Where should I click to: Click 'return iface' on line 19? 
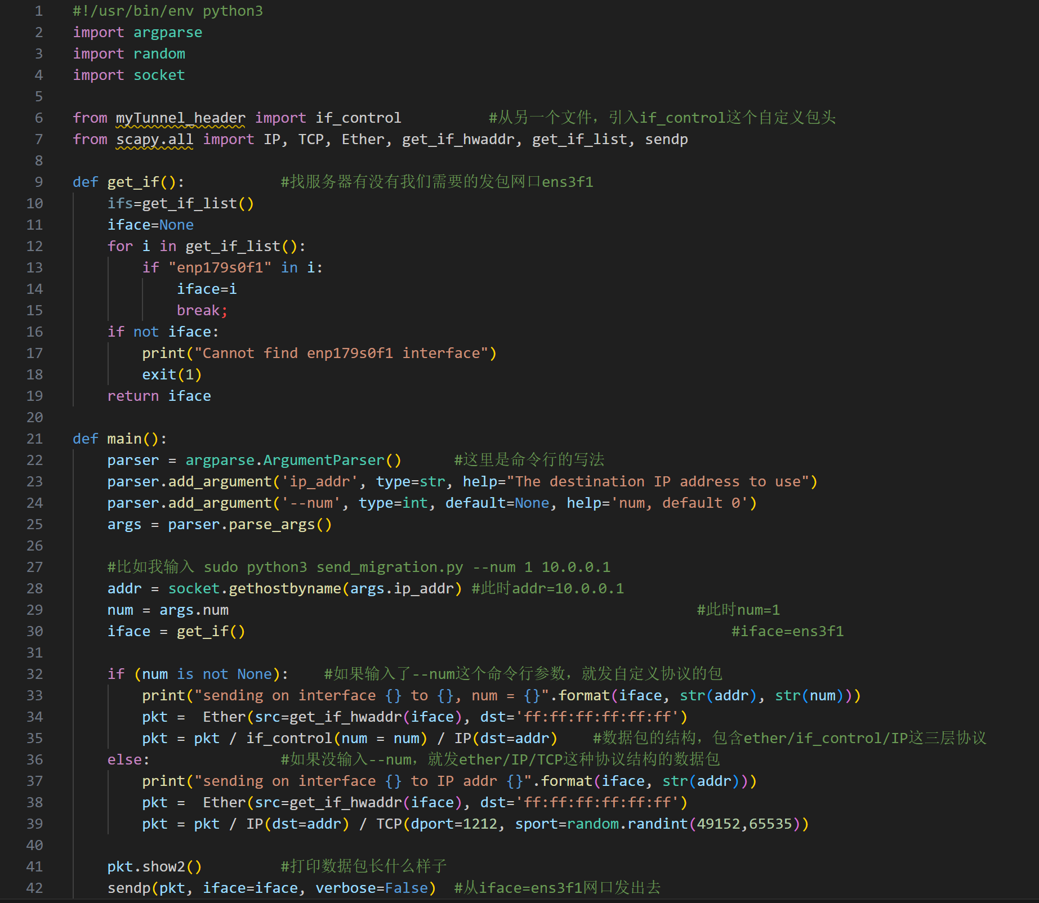[159, 396]
